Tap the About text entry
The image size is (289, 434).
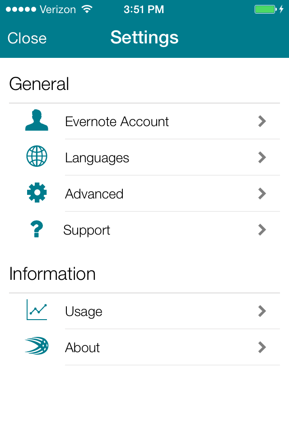pos(82,348)
